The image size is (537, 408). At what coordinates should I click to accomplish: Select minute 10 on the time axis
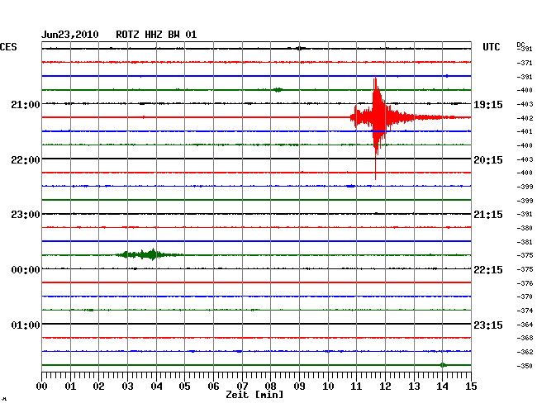pyautogui.click(x=328, y=387)
